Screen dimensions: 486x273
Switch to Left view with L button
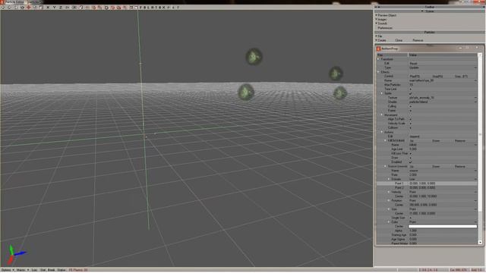[148, 7]
